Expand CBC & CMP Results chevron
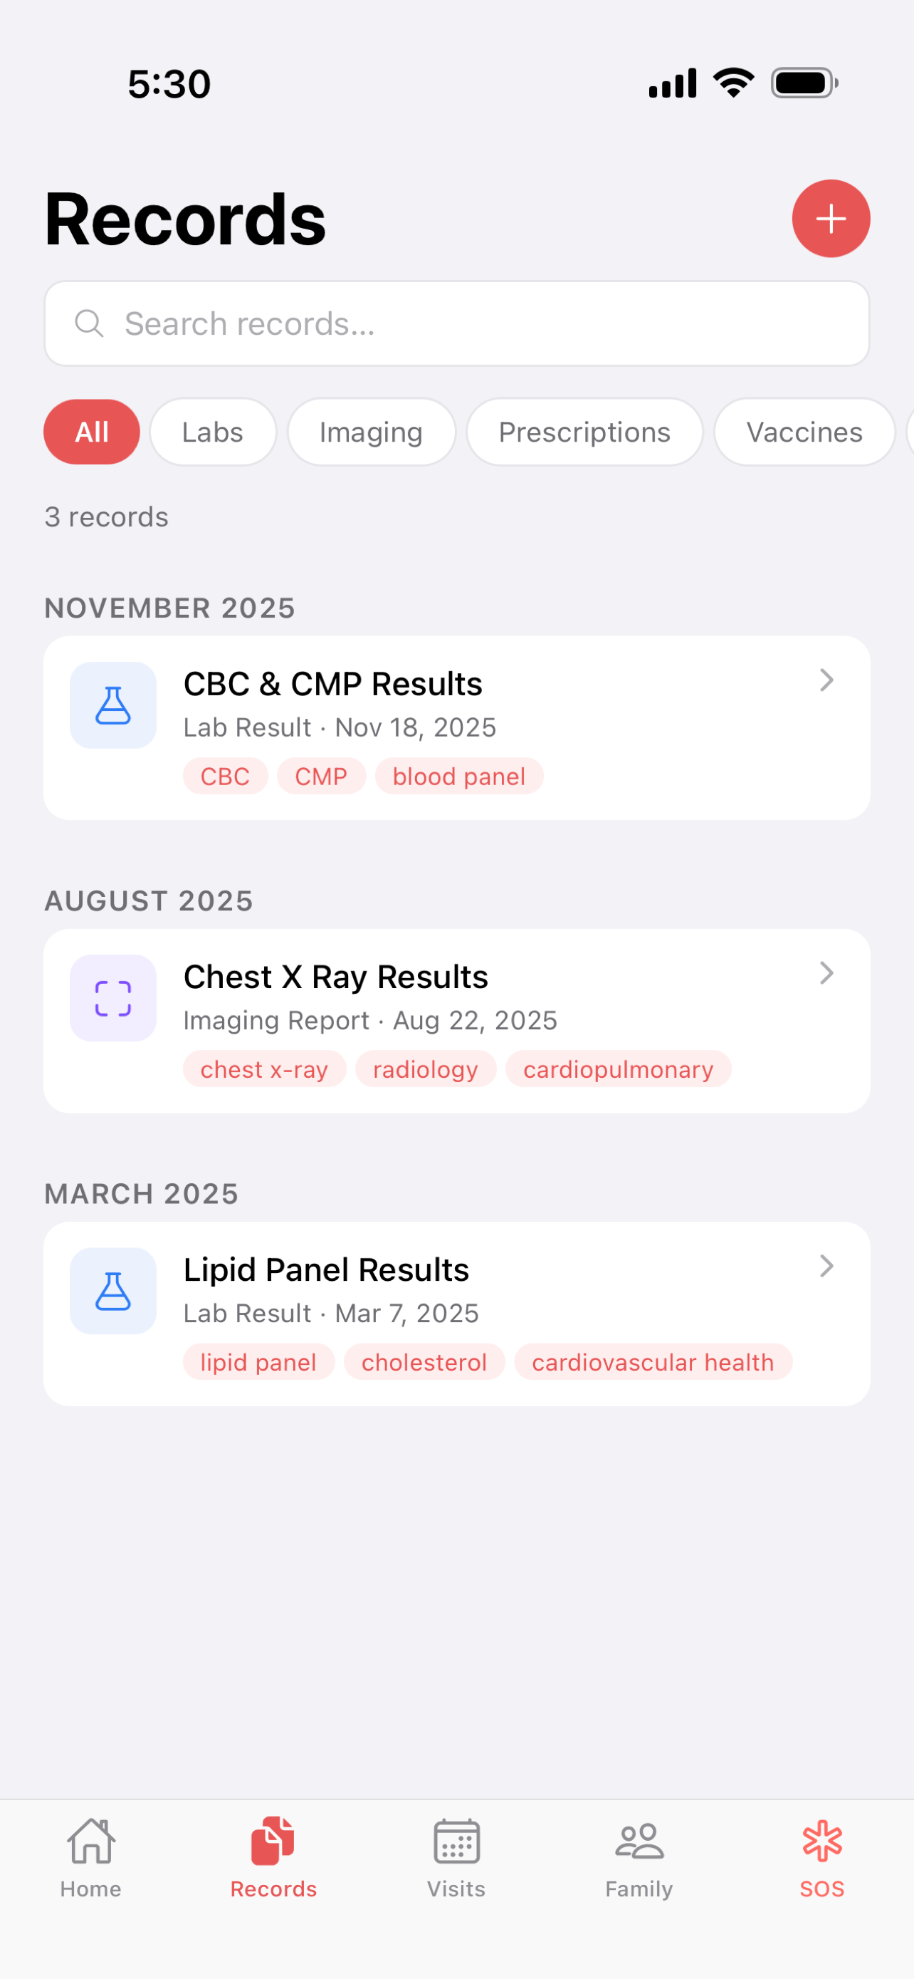The height and width of the screenshot is (1979, 914). tap(826, 680)
